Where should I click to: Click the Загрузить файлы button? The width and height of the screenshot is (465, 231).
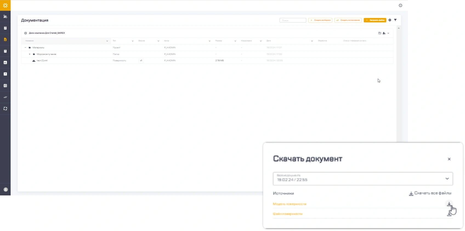tap(375, 20)
